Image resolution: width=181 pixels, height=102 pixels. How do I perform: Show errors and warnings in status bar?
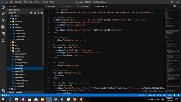[x=5, y=95]
